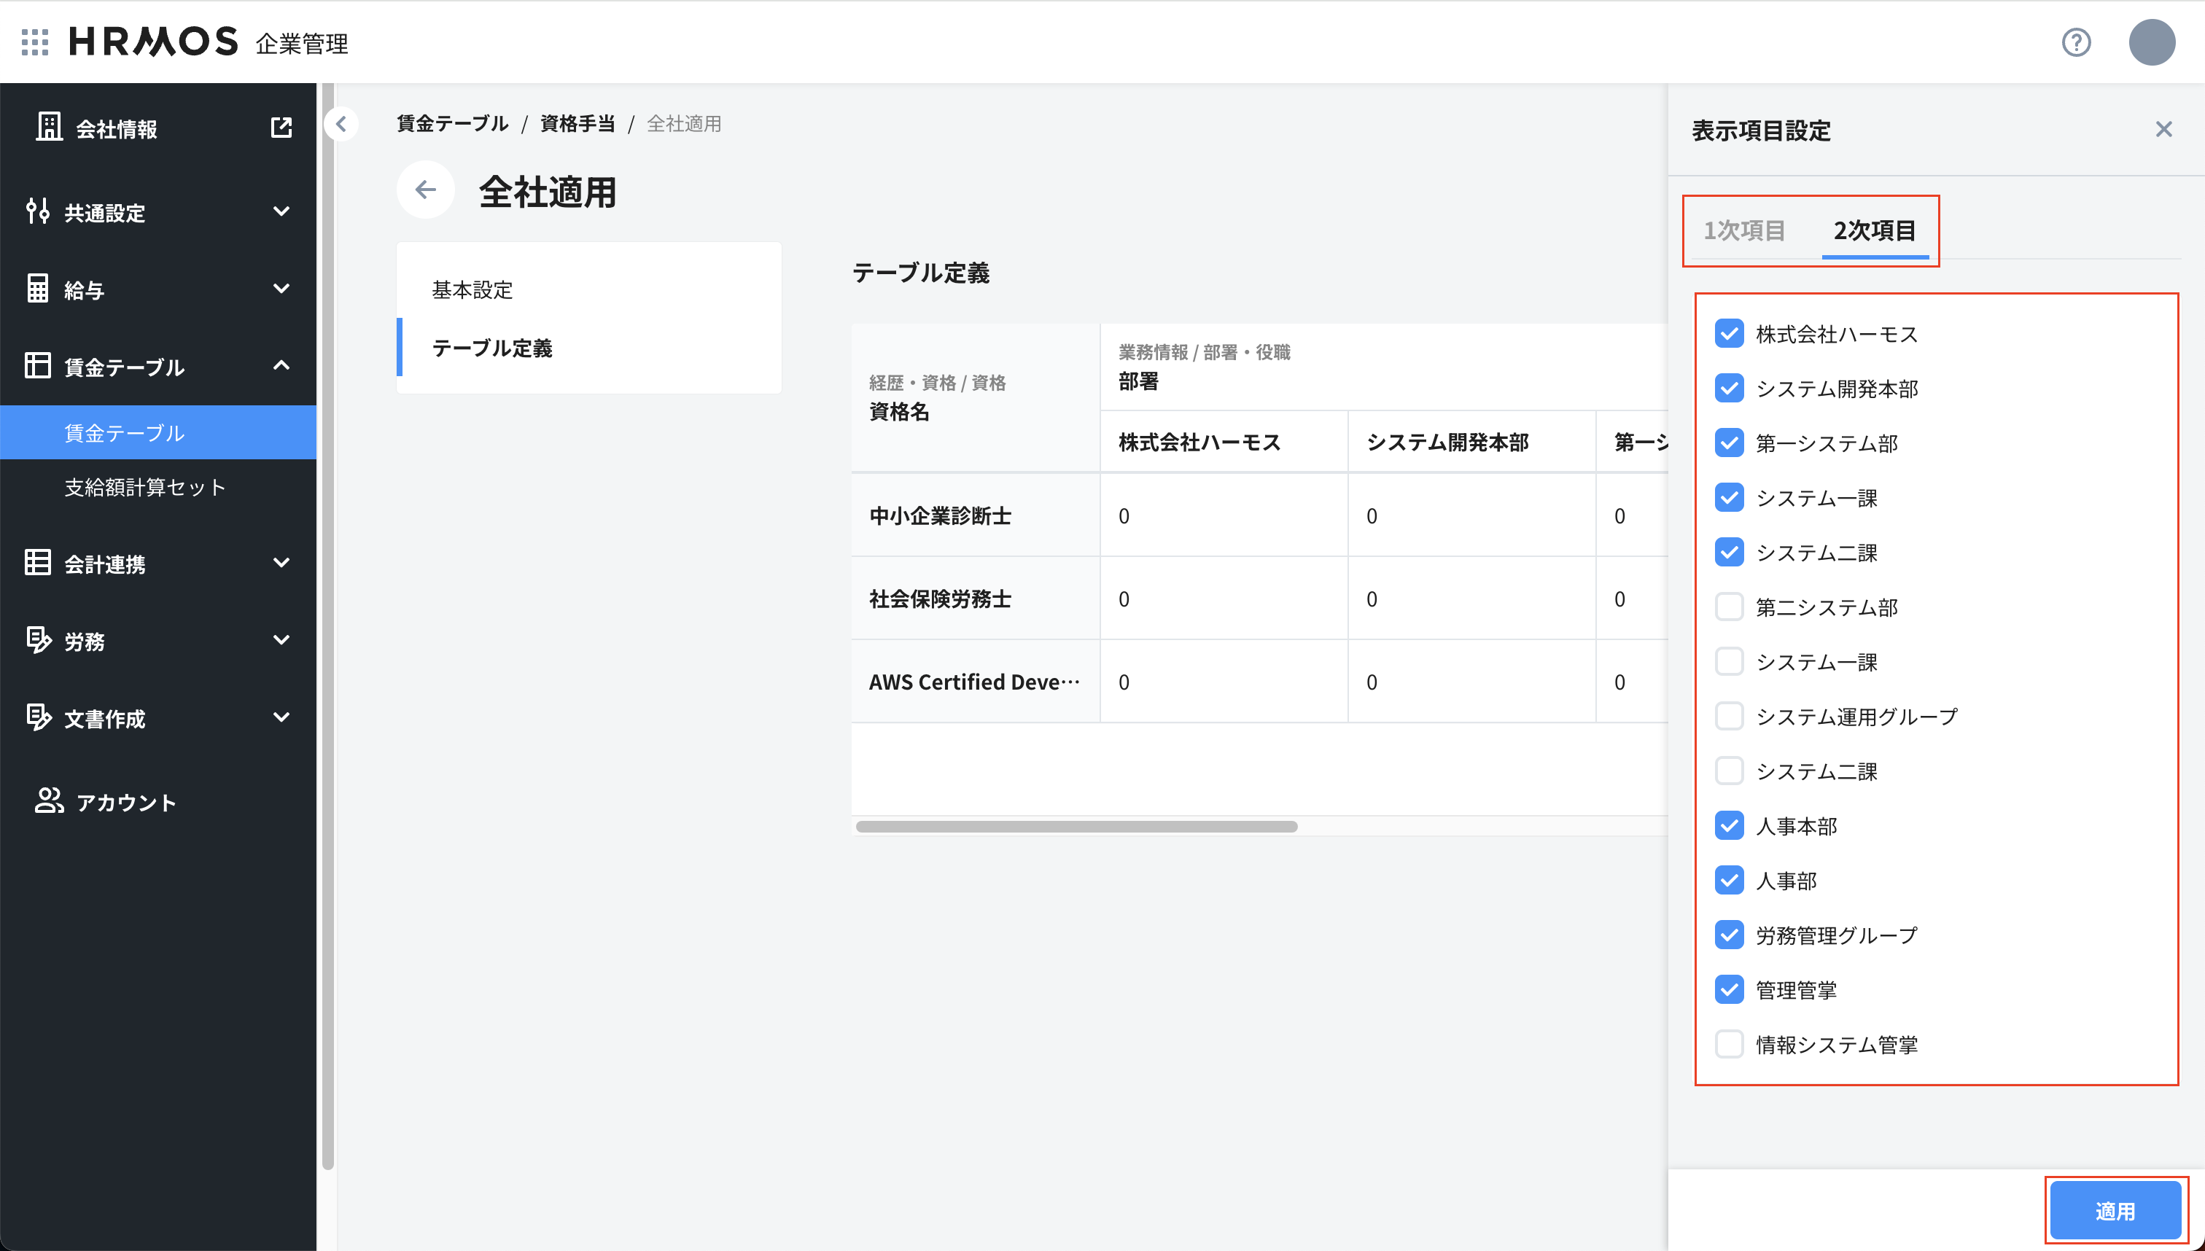Screen dimensions: 2205x1251
Task: Select the 文書作成 sidebar icon
Action: pyautogui.click(x=39, y=718)
